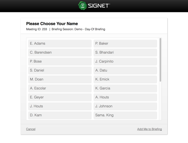Choose A. Datu as your name
Viewport: 188px width, 143px height.
pyautogui.click(x=125, y=70)
